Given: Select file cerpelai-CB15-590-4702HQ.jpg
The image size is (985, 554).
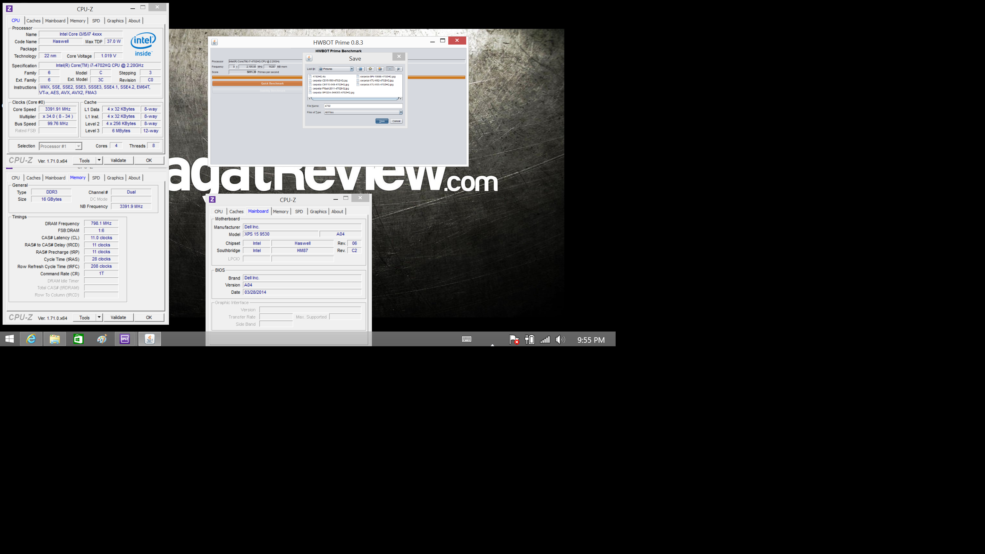Looking at the screenshot, I should 329,81.
